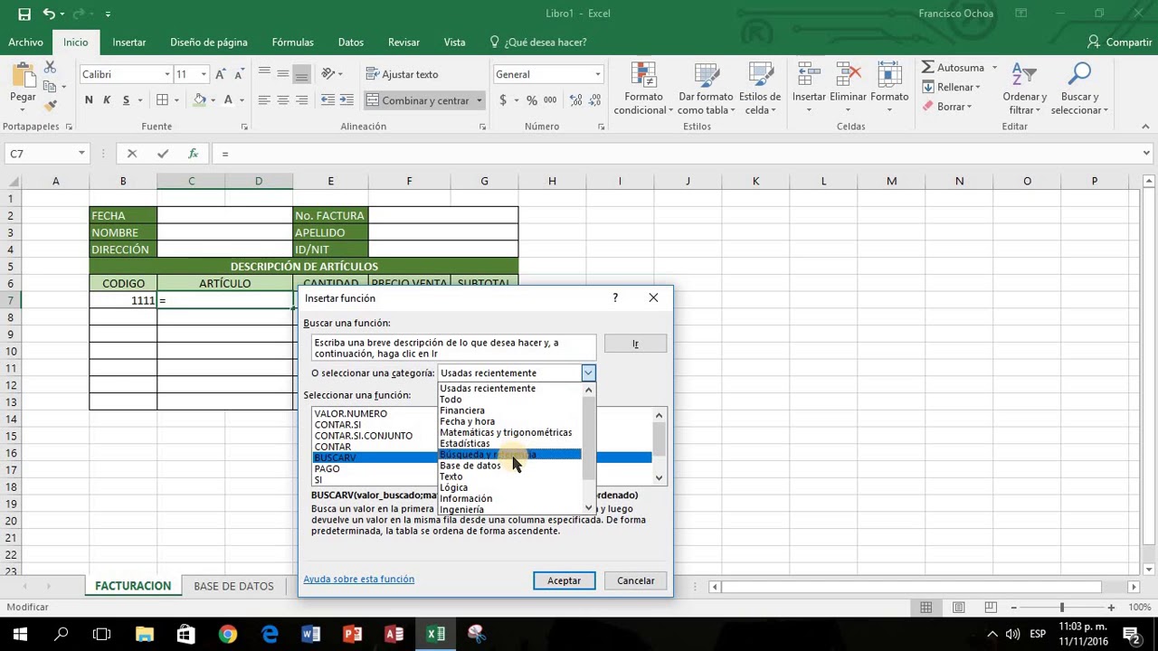Switch to the Insertar ribbon tab

[x=129, y=42]
